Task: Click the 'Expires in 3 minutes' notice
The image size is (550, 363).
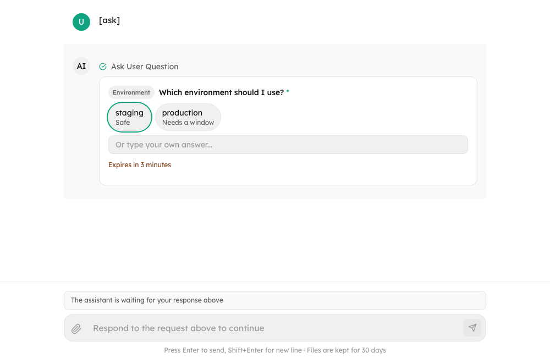Action: (140, 165)
